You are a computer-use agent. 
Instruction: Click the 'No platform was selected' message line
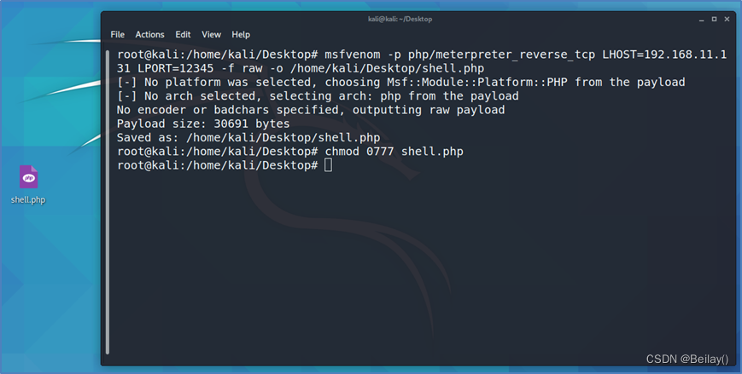tap(400, 82)
